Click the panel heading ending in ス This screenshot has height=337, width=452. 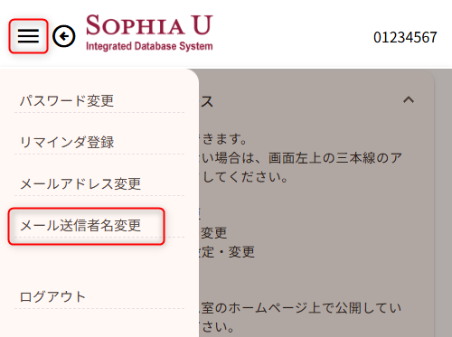pos(207,101)
